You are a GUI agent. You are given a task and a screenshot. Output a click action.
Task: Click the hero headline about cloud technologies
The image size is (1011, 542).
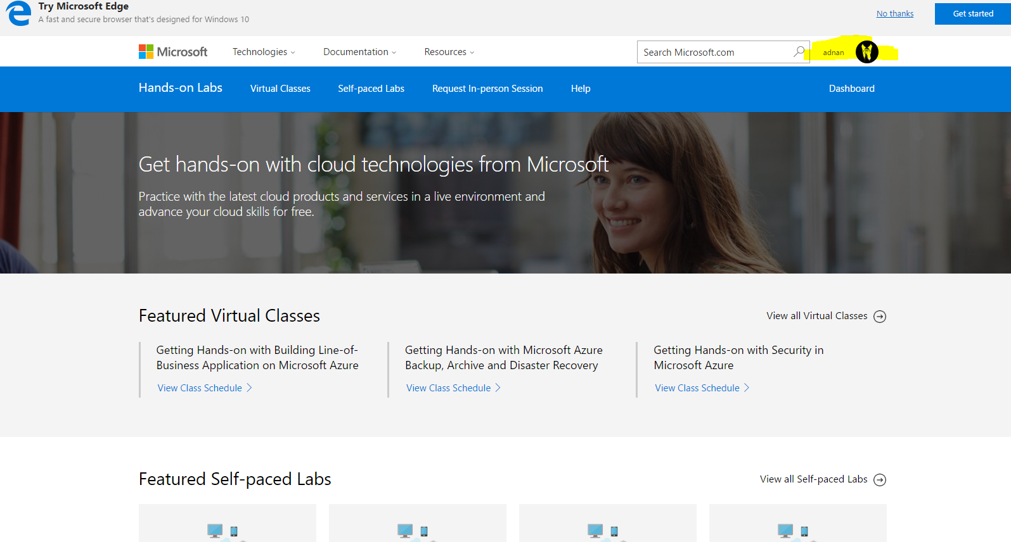tap(373, 165)
